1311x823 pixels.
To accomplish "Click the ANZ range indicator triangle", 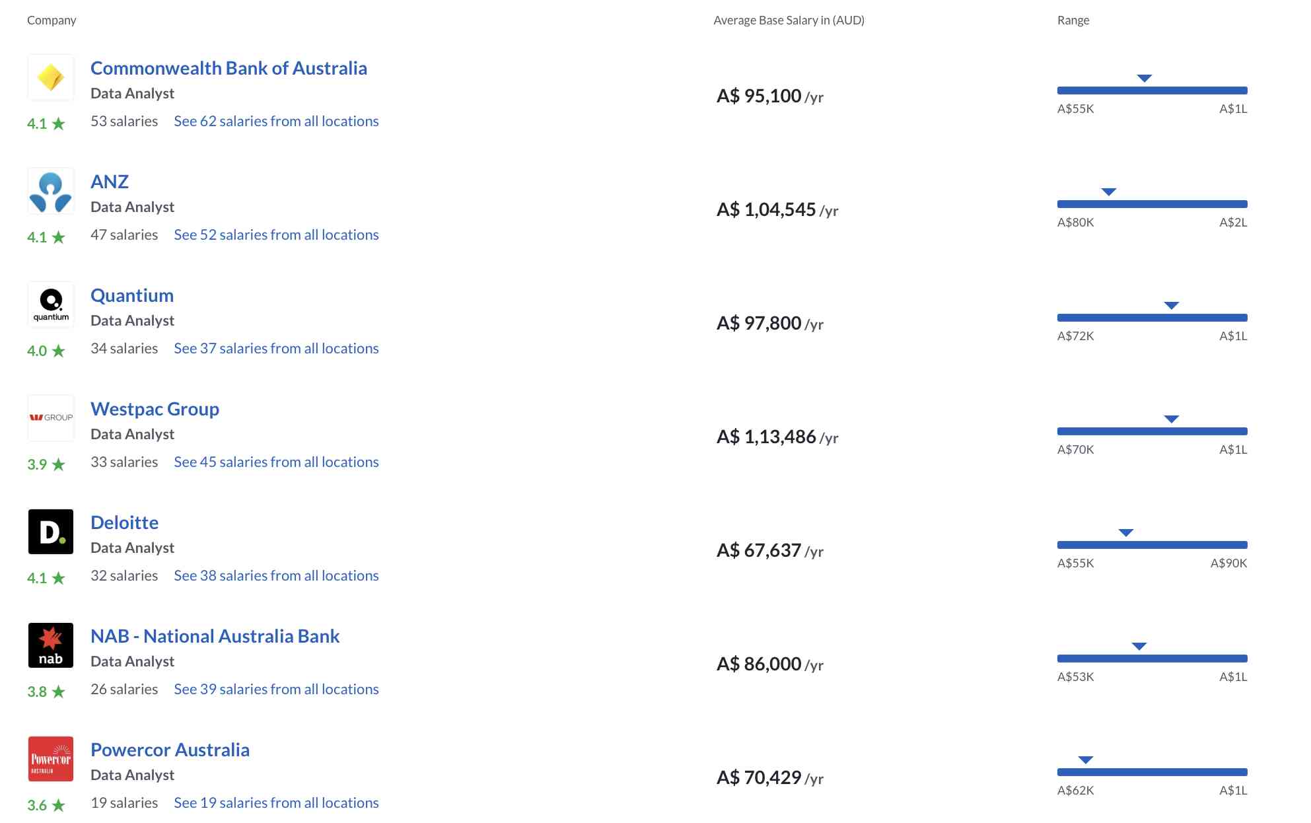I will point(1108,192).
